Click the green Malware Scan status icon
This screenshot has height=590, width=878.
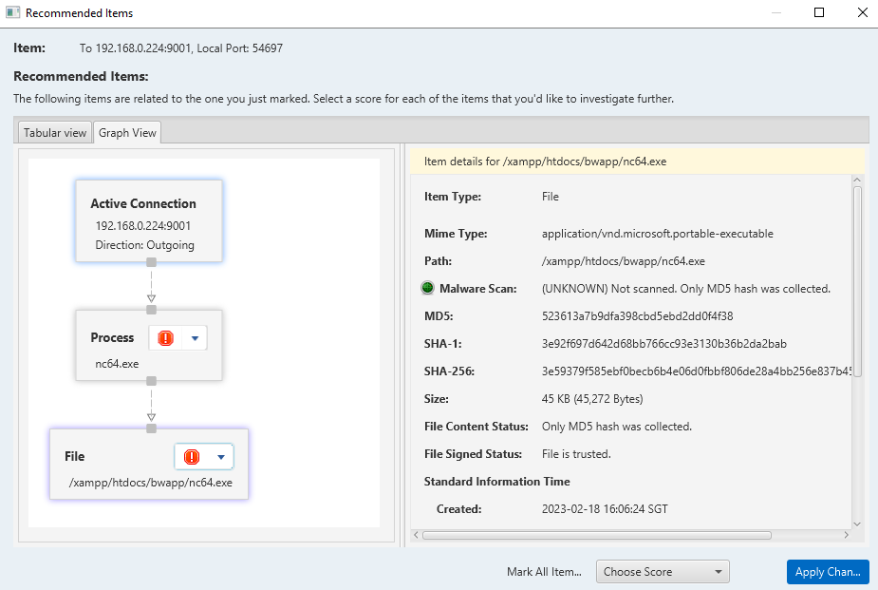(427, 289)
